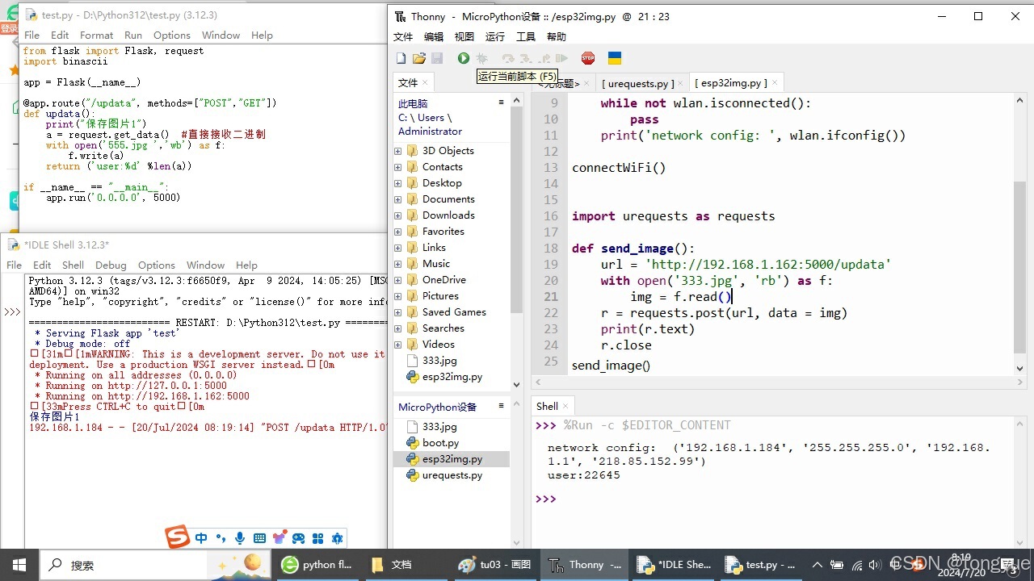The image size is (1034, 581).
Task: Click the Windows Start button
Action: coord(19,565)
